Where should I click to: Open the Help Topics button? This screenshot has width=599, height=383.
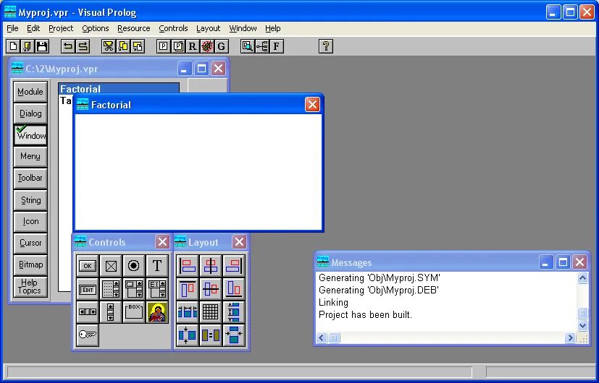(30, 287)
